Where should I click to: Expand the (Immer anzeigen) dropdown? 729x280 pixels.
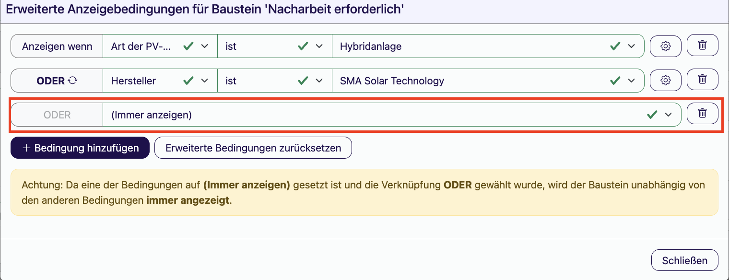(x=392, y=115)
